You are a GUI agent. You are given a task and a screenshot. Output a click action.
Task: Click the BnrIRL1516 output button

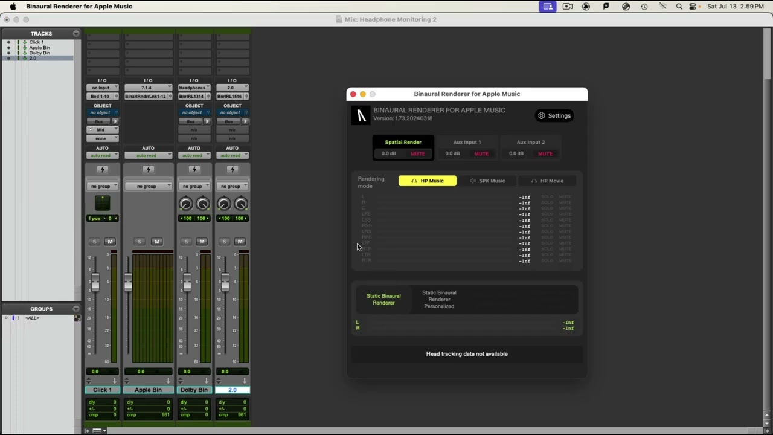(x=232, y=97)
